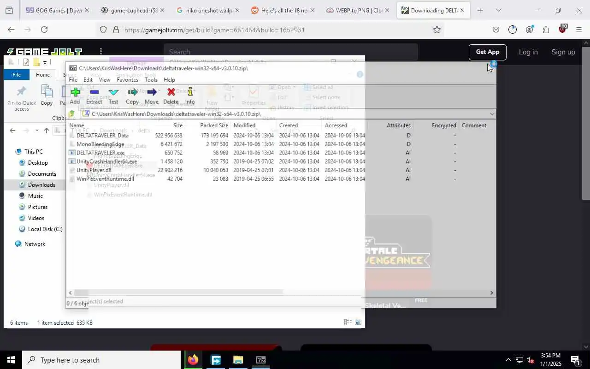Open the 7-Zip View menu
The width and height of the screenshot is (590, 369).
tap(105, 80)
